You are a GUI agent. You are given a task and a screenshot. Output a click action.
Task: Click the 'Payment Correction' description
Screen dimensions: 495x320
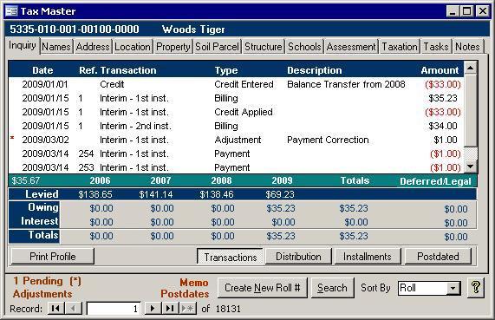click(328, 140)
